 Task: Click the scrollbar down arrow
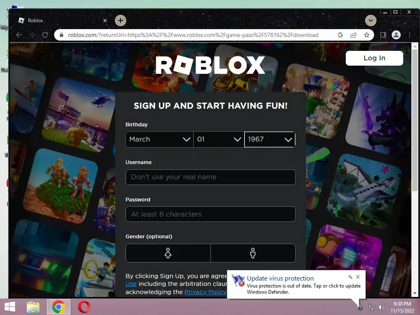[x=415, y=293]
